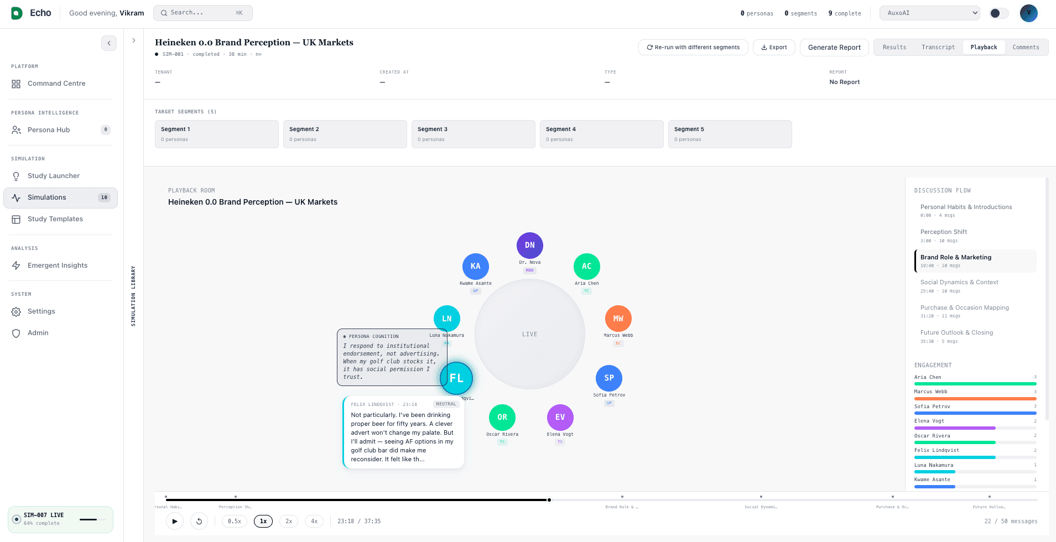Click Social Dynamics timeline marker
Viewport: 1056px width, 542px height.
761,497
